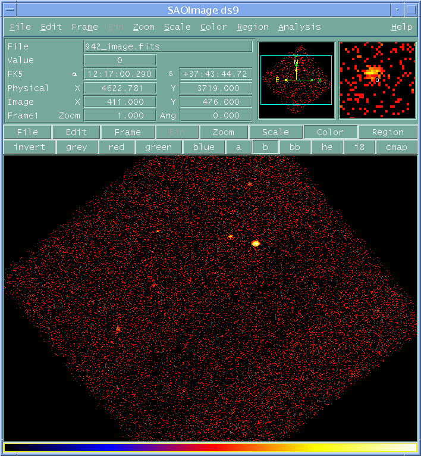Open the cmap colormap button

(x=396, y=147)
